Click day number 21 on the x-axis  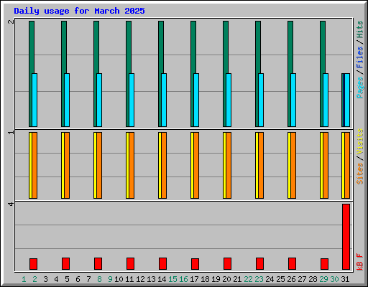tap(237, 279)
